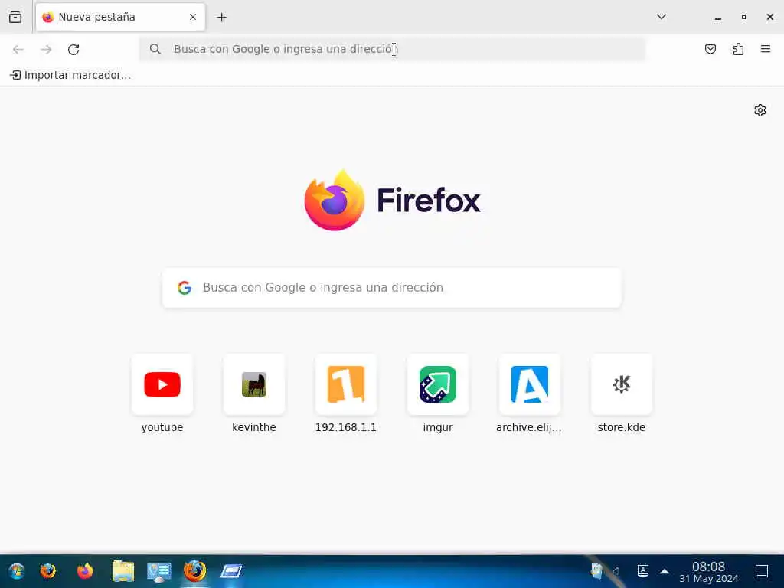Open the Extensions puzzle icon
Viewport: 784px width, 588px height.
coord(738,49)
